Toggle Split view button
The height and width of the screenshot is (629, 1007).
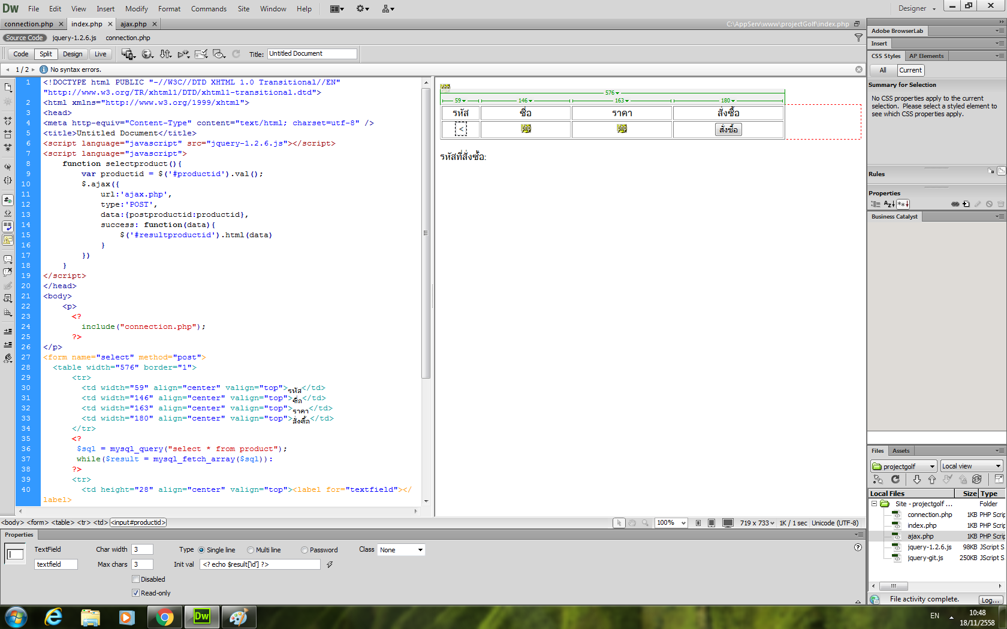click(46, 54)
